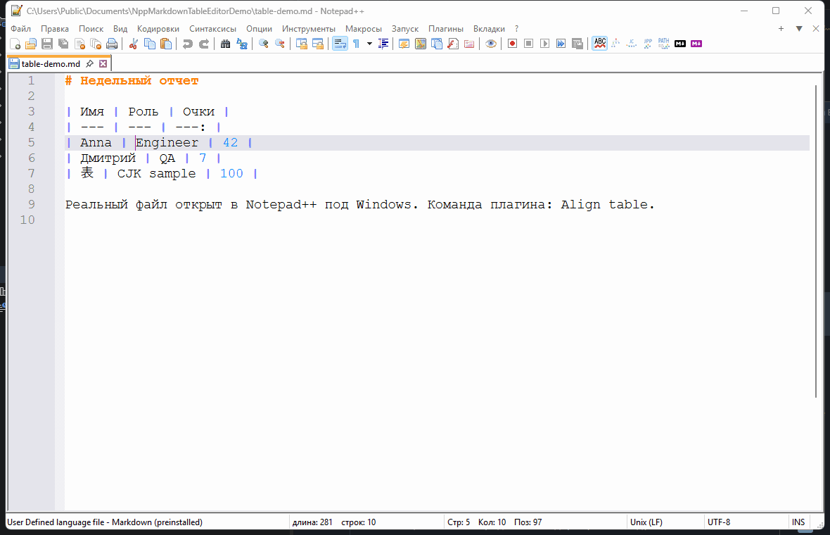The height and width of the screenshot is (535, 830).
Task: Open the Function List icon
Action: pyautogui.click(x=452, y=44)
